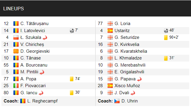Viewport: 191px width, 111px height.
Task: Click L. Khmaladze's yellow card icon
Action: coord(166,58)
